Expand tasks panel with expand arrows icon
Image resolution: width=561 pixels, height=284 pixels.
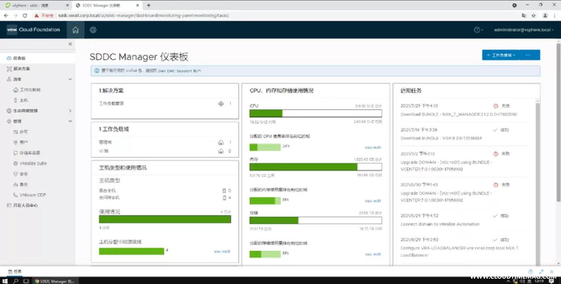coord(541,272)
